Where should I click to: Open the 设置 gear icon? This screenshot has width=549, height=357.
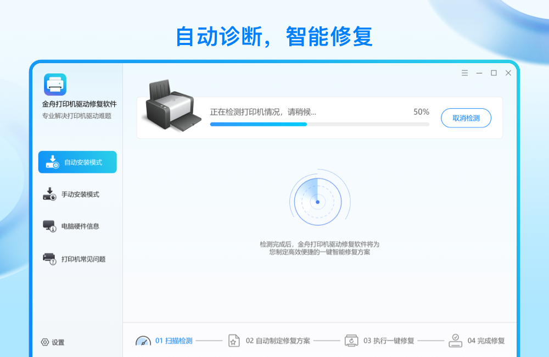[44, 342]
